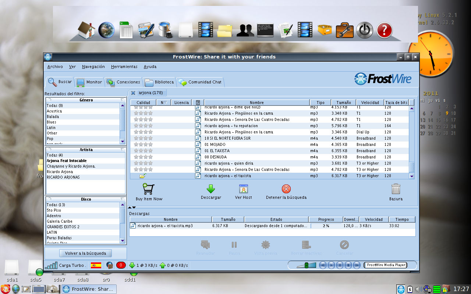The height and width of the screenshot is (294, 471).
Task: Click the up arrow of the Género list scrollbar
Action: [123, 105]
